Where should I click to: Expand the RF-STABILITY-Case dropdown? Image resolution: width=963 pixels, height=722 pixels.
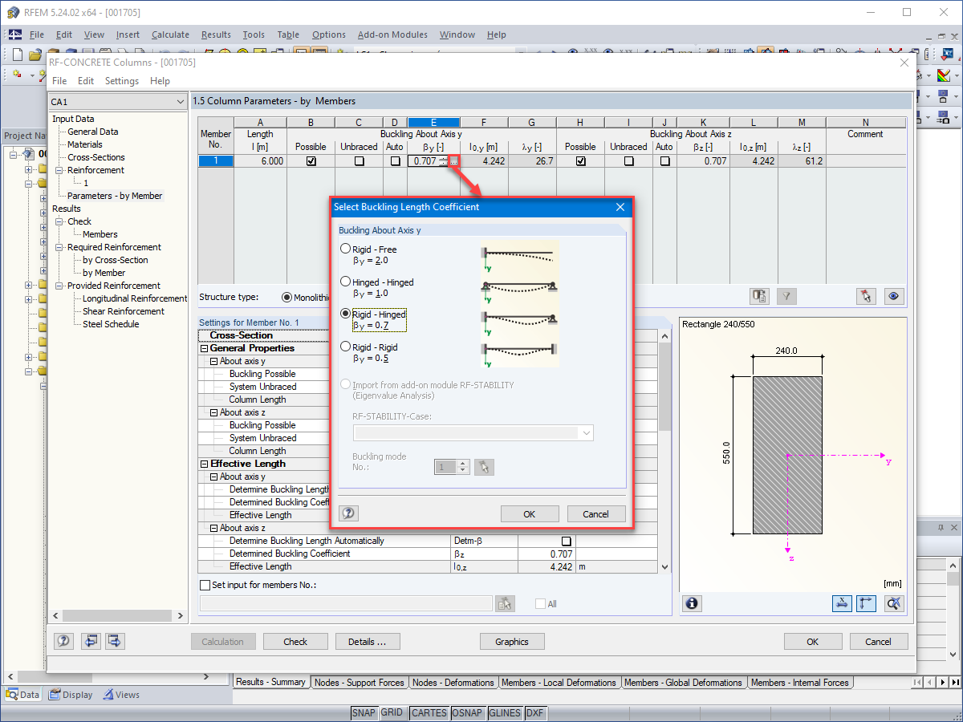[587, 432]
